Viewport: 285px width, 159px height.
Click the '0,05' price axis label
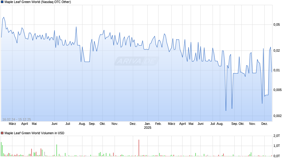(x=277, y=24)
